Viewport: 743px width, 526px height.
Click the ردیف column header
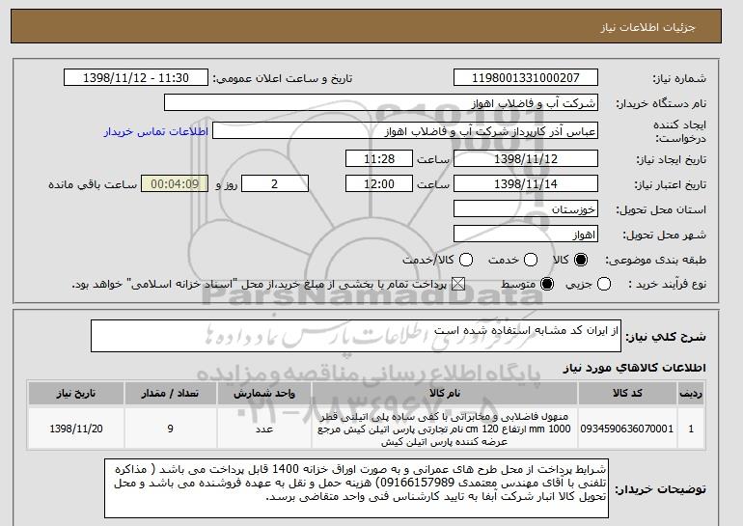[691, 394]
